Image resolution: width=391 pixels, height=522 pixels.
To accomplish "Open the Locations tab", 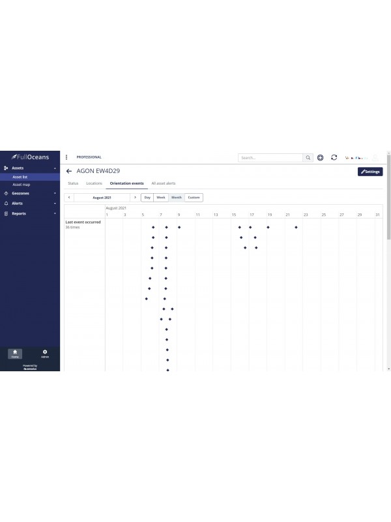I will pyautogui.click(x=94, y=183).
